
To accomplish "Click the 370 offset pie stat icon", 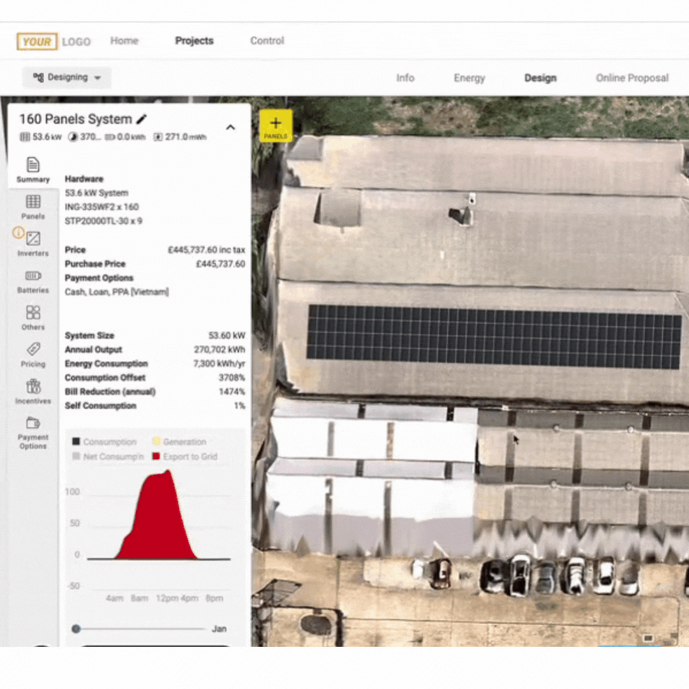I will click(x=73, y=137).
